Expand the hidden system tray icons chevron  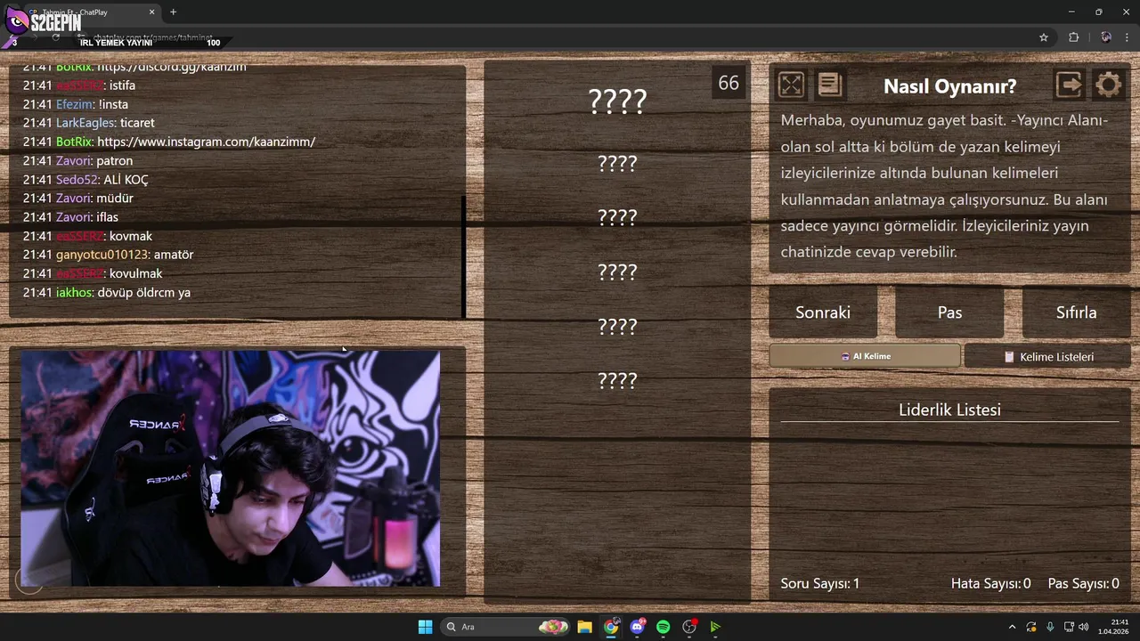point(1012,627)
